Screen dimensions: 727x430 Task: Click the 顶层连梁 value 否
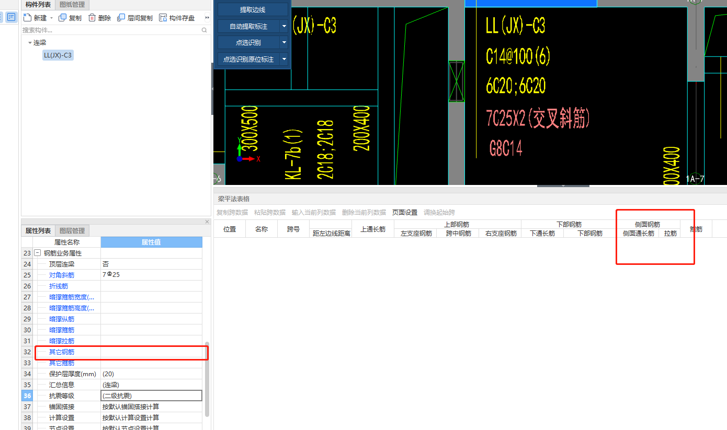coord(151,264)
